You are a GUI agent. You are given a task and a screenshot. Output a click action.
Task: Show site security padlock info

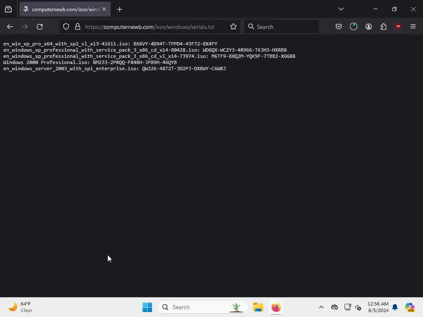[x=78, y=27]
